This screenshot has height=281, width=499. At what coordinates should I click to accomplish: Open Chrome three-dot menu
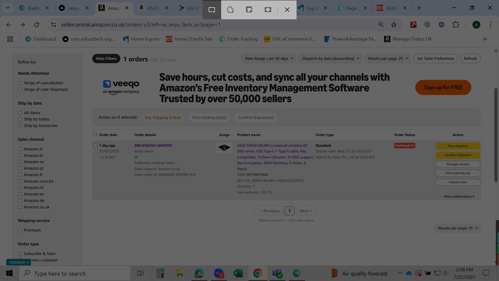[x=490, y=25]
